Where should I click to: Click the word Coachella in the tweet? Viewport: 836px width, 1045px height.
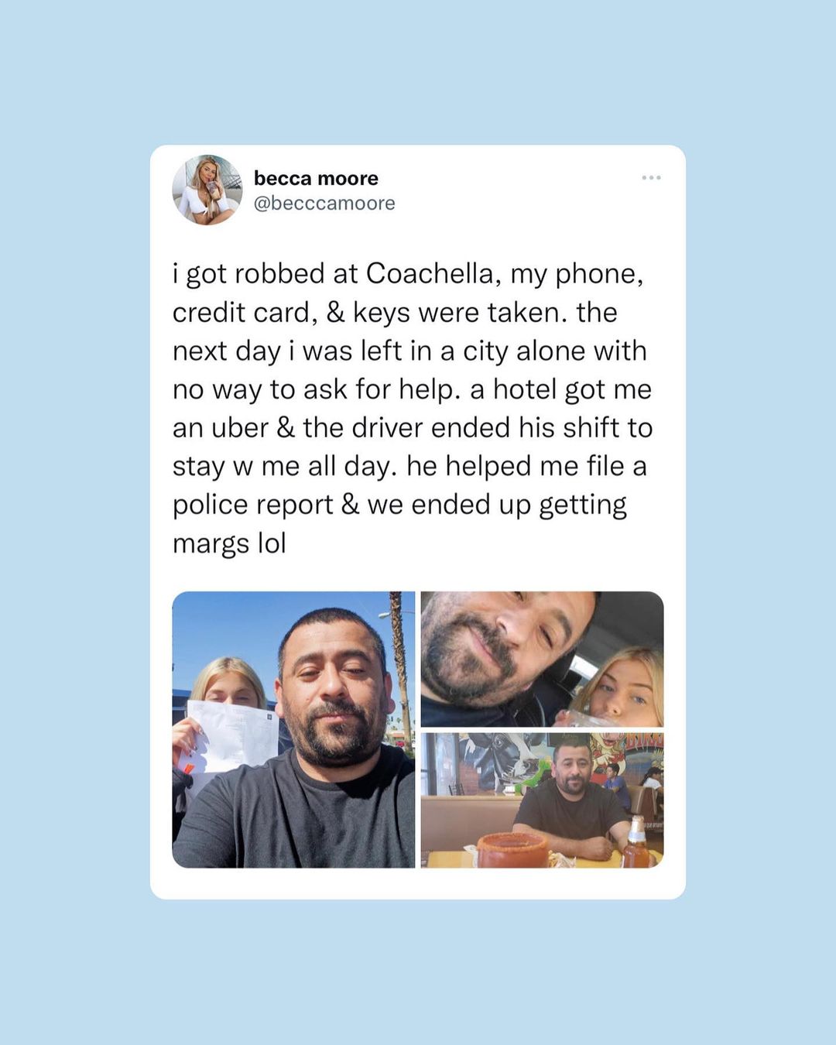(x=429, y=273)
